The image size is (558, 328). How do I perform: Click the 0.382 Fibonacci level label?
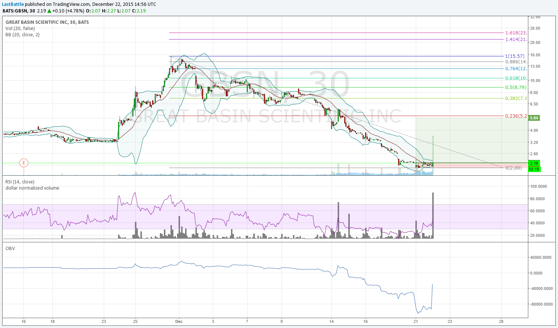point(516,98)
